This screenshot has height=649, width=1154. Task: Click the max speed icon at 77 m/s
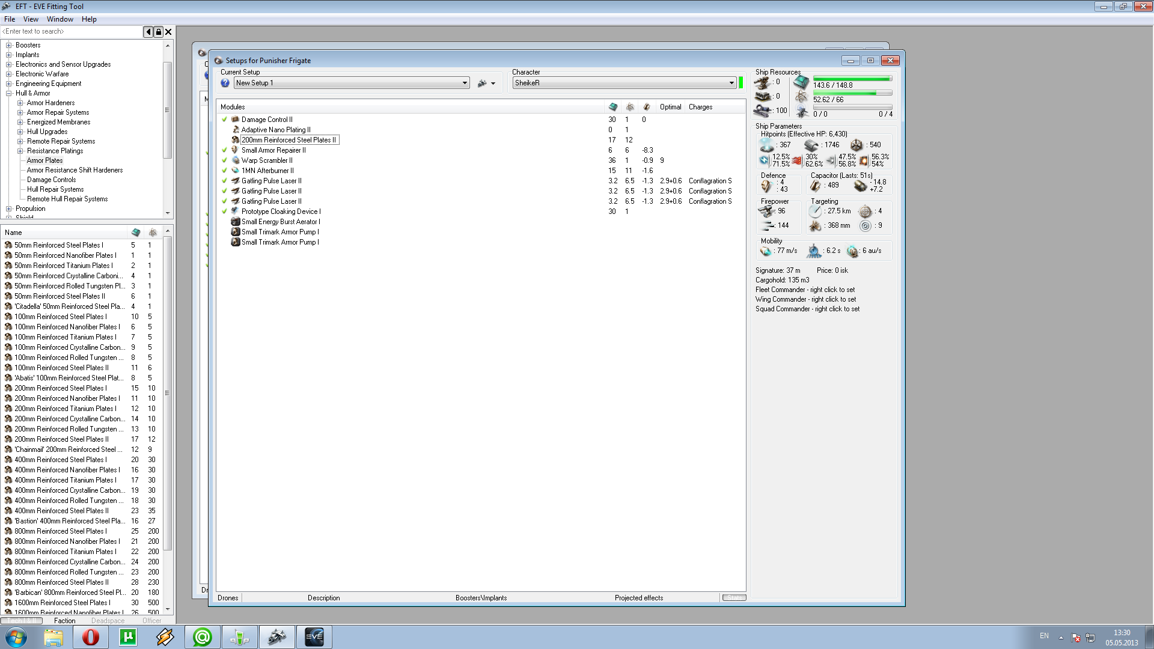coord(766,251)
